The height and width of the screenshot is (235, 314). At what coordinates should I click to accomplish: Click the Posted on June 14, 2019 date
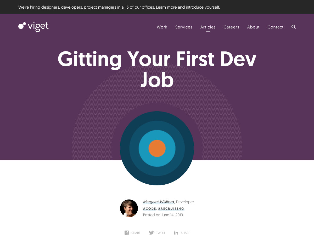pyautogui.click(x=163, y=215)
